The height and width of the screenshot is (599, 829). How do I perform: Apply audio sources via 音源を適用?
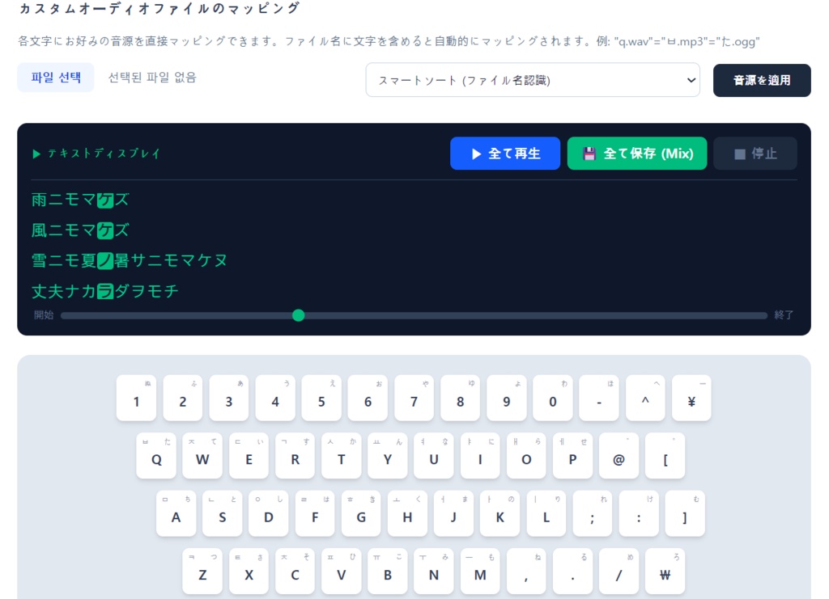tap(761, 80)
